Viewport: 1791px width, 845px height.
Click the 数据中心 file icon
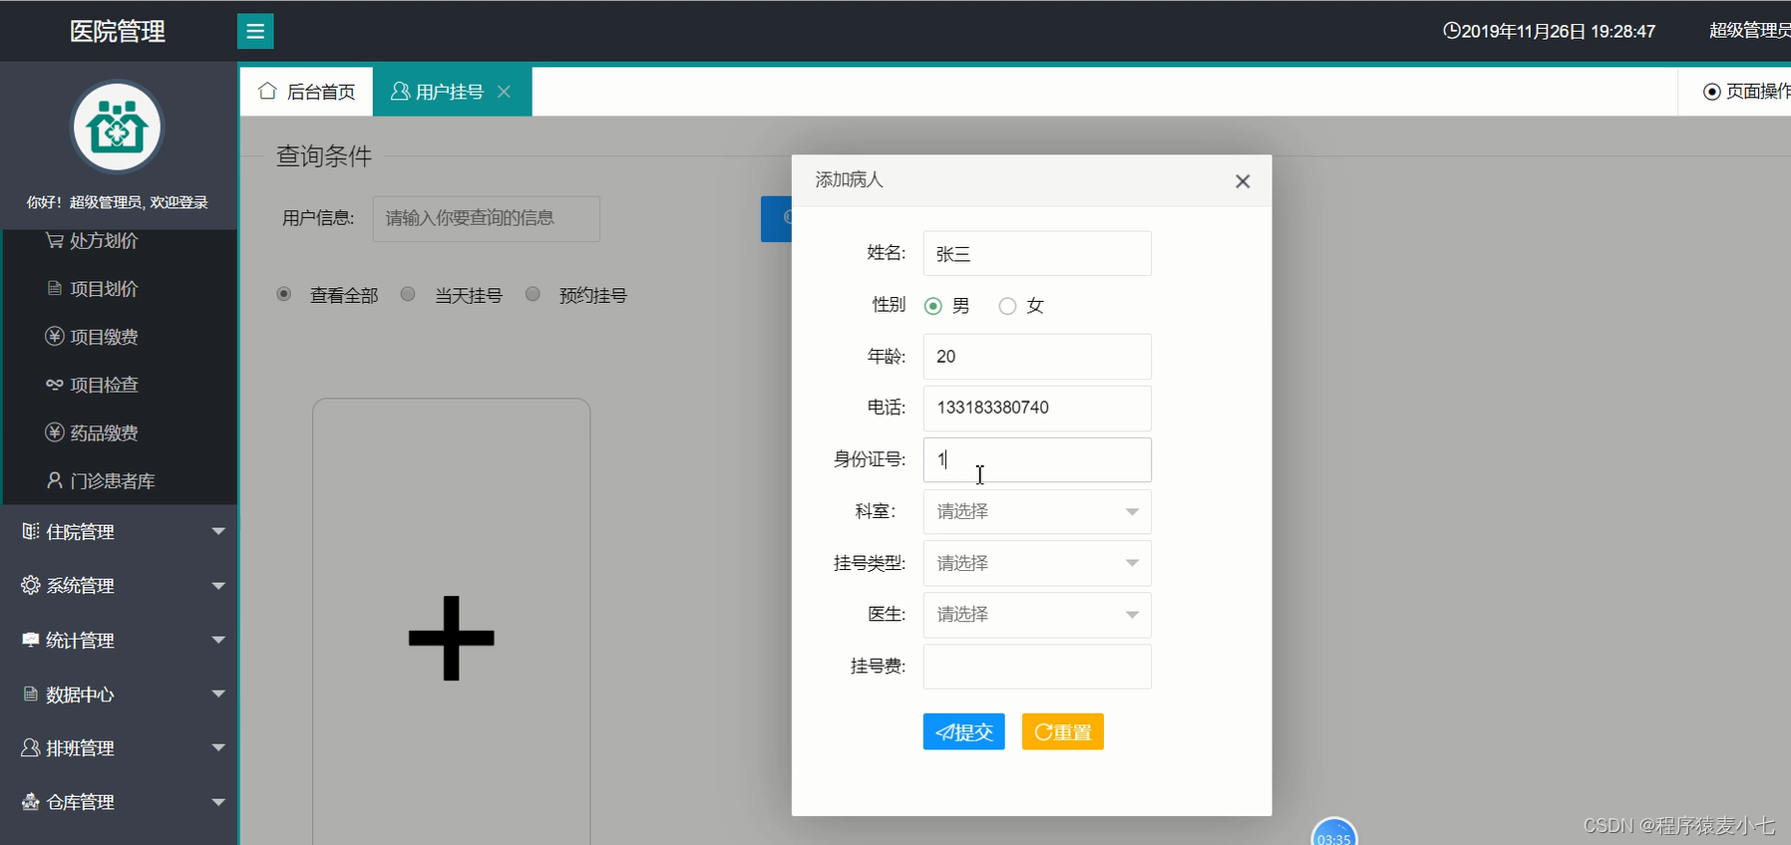pyautogui.click(x=31, y=694)
